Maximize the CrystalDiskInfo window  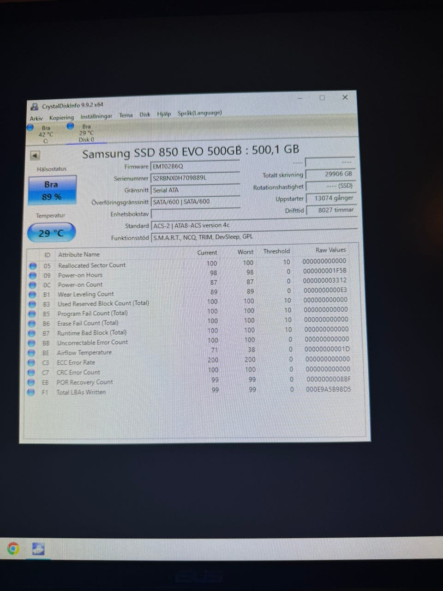tap(322, 98)
